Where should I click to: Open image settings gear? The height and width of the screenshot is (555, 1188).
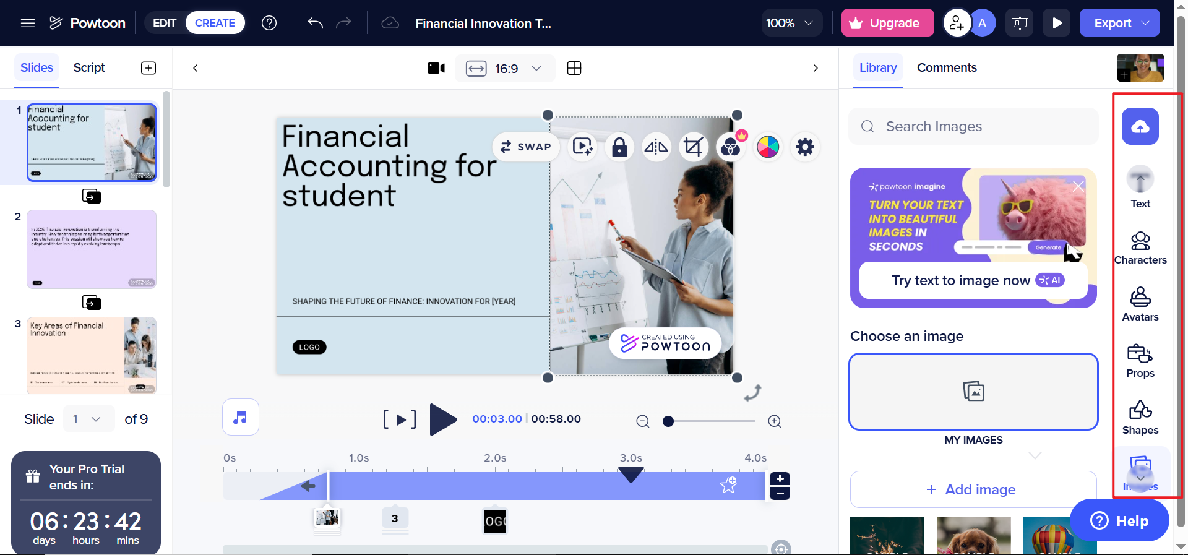coord(805,147)
